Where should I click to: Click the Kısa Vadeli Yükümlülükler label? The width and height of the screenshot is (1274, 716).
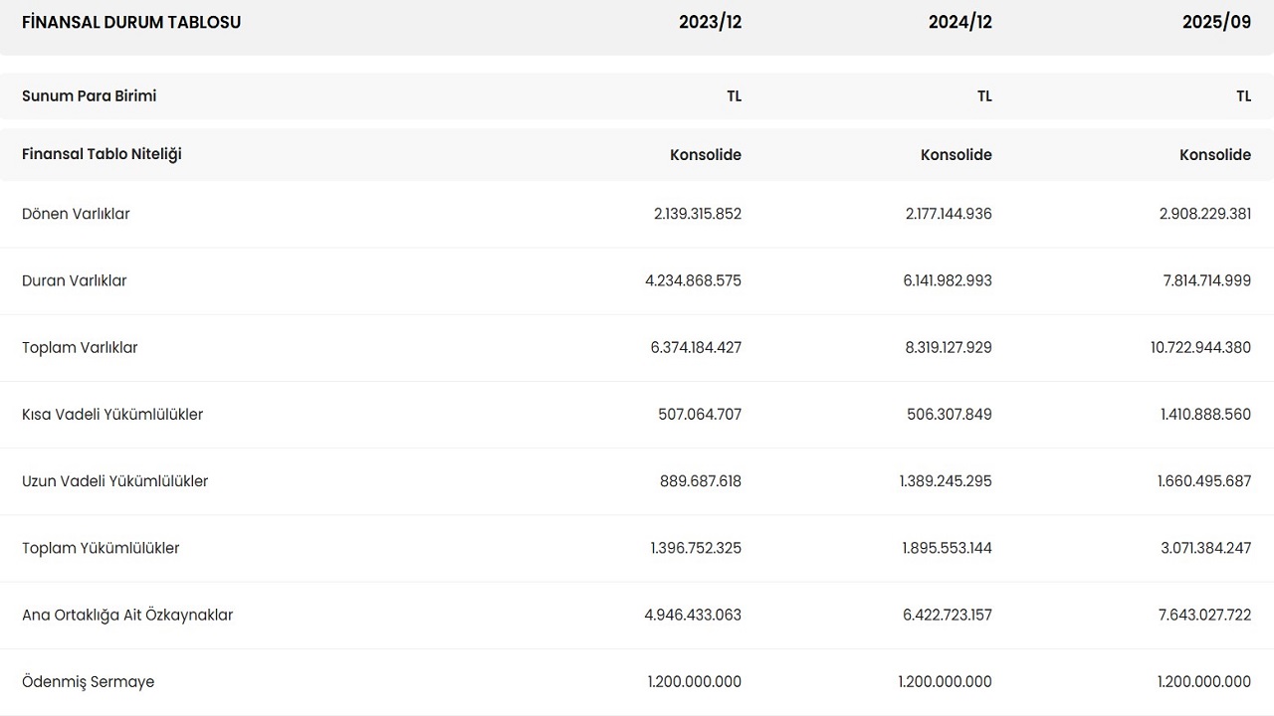(112, 414)
